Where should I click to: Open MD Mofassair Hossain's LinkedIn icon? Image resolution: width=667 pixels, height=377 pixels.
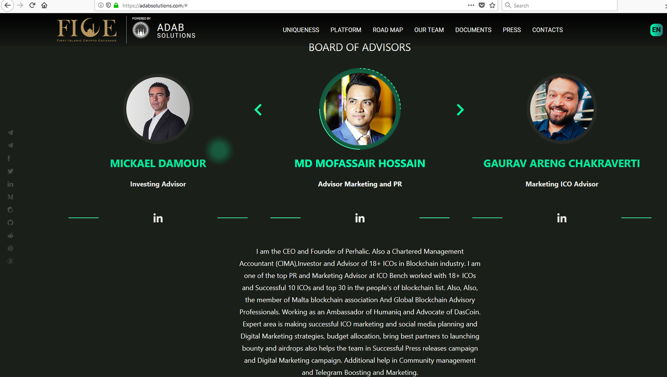[360, 218]
